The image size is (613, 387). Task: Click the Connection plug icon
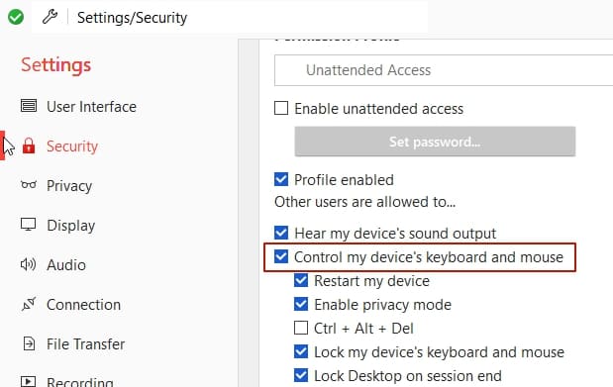click(x=29, y=304)
